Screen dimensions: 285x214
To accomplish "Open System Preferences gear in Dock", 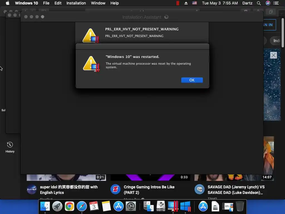I will pos(131,206).
